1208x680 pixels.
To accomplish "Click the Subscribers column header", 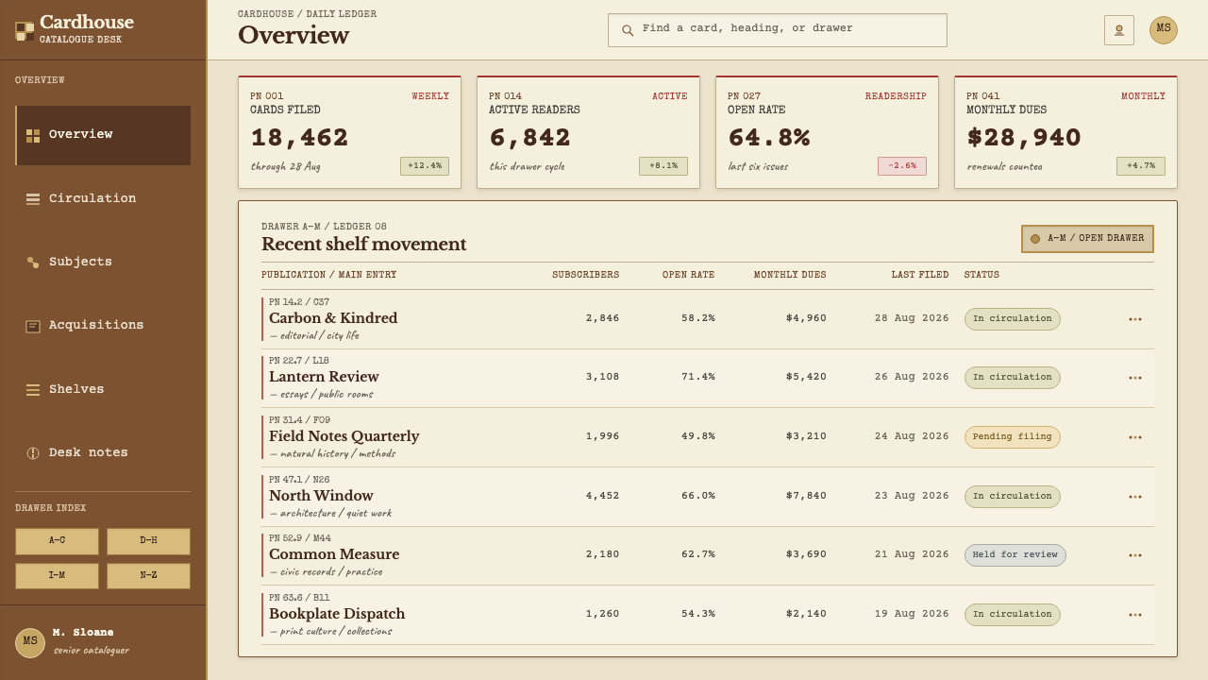I will coord(586,276).
